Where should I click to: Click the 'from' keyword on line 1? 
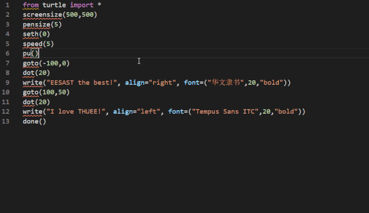[31, 5]
